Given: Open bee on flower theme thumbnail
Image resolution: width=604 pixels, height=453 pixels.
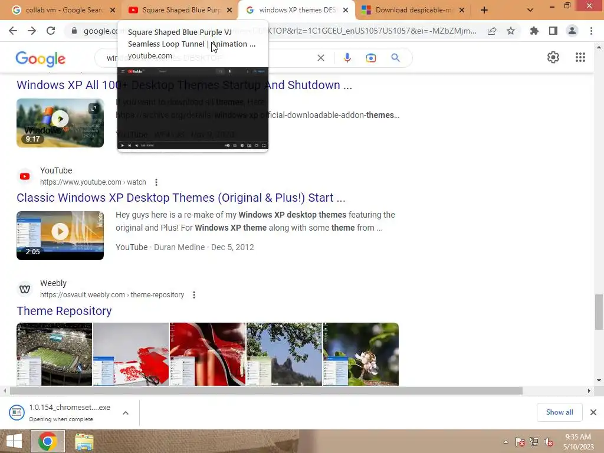Looking at the screenshot, I should [361, 354].
